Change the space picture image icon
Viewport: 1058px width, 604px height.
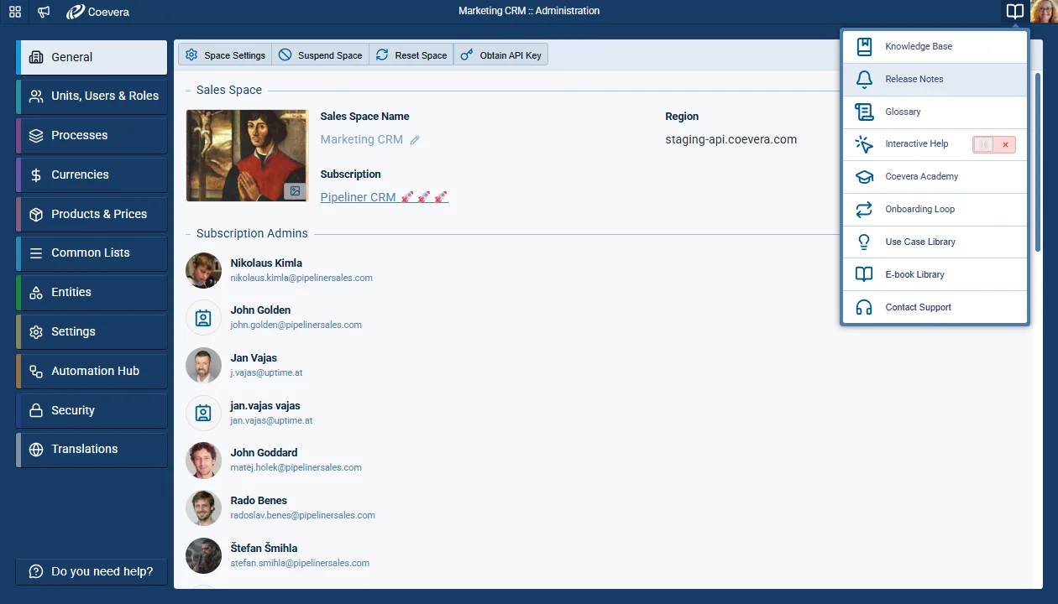coord(295,191)
